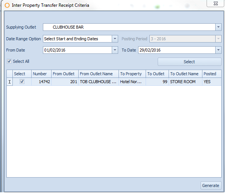The height and width of the screenshot is (193, 225).
Task: Click inside the To Date field
Action: pos(177,50)
